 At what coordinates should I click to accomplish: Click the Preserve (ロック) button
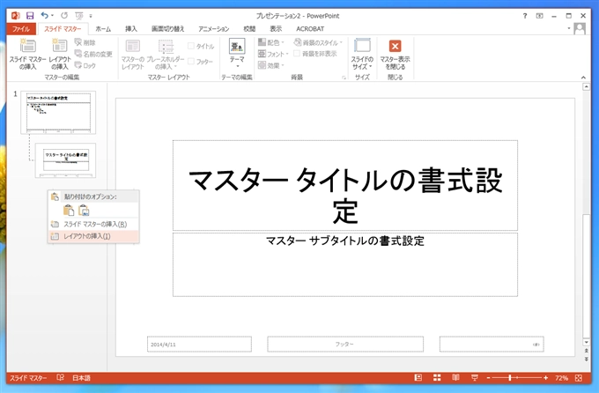[85, 65]
